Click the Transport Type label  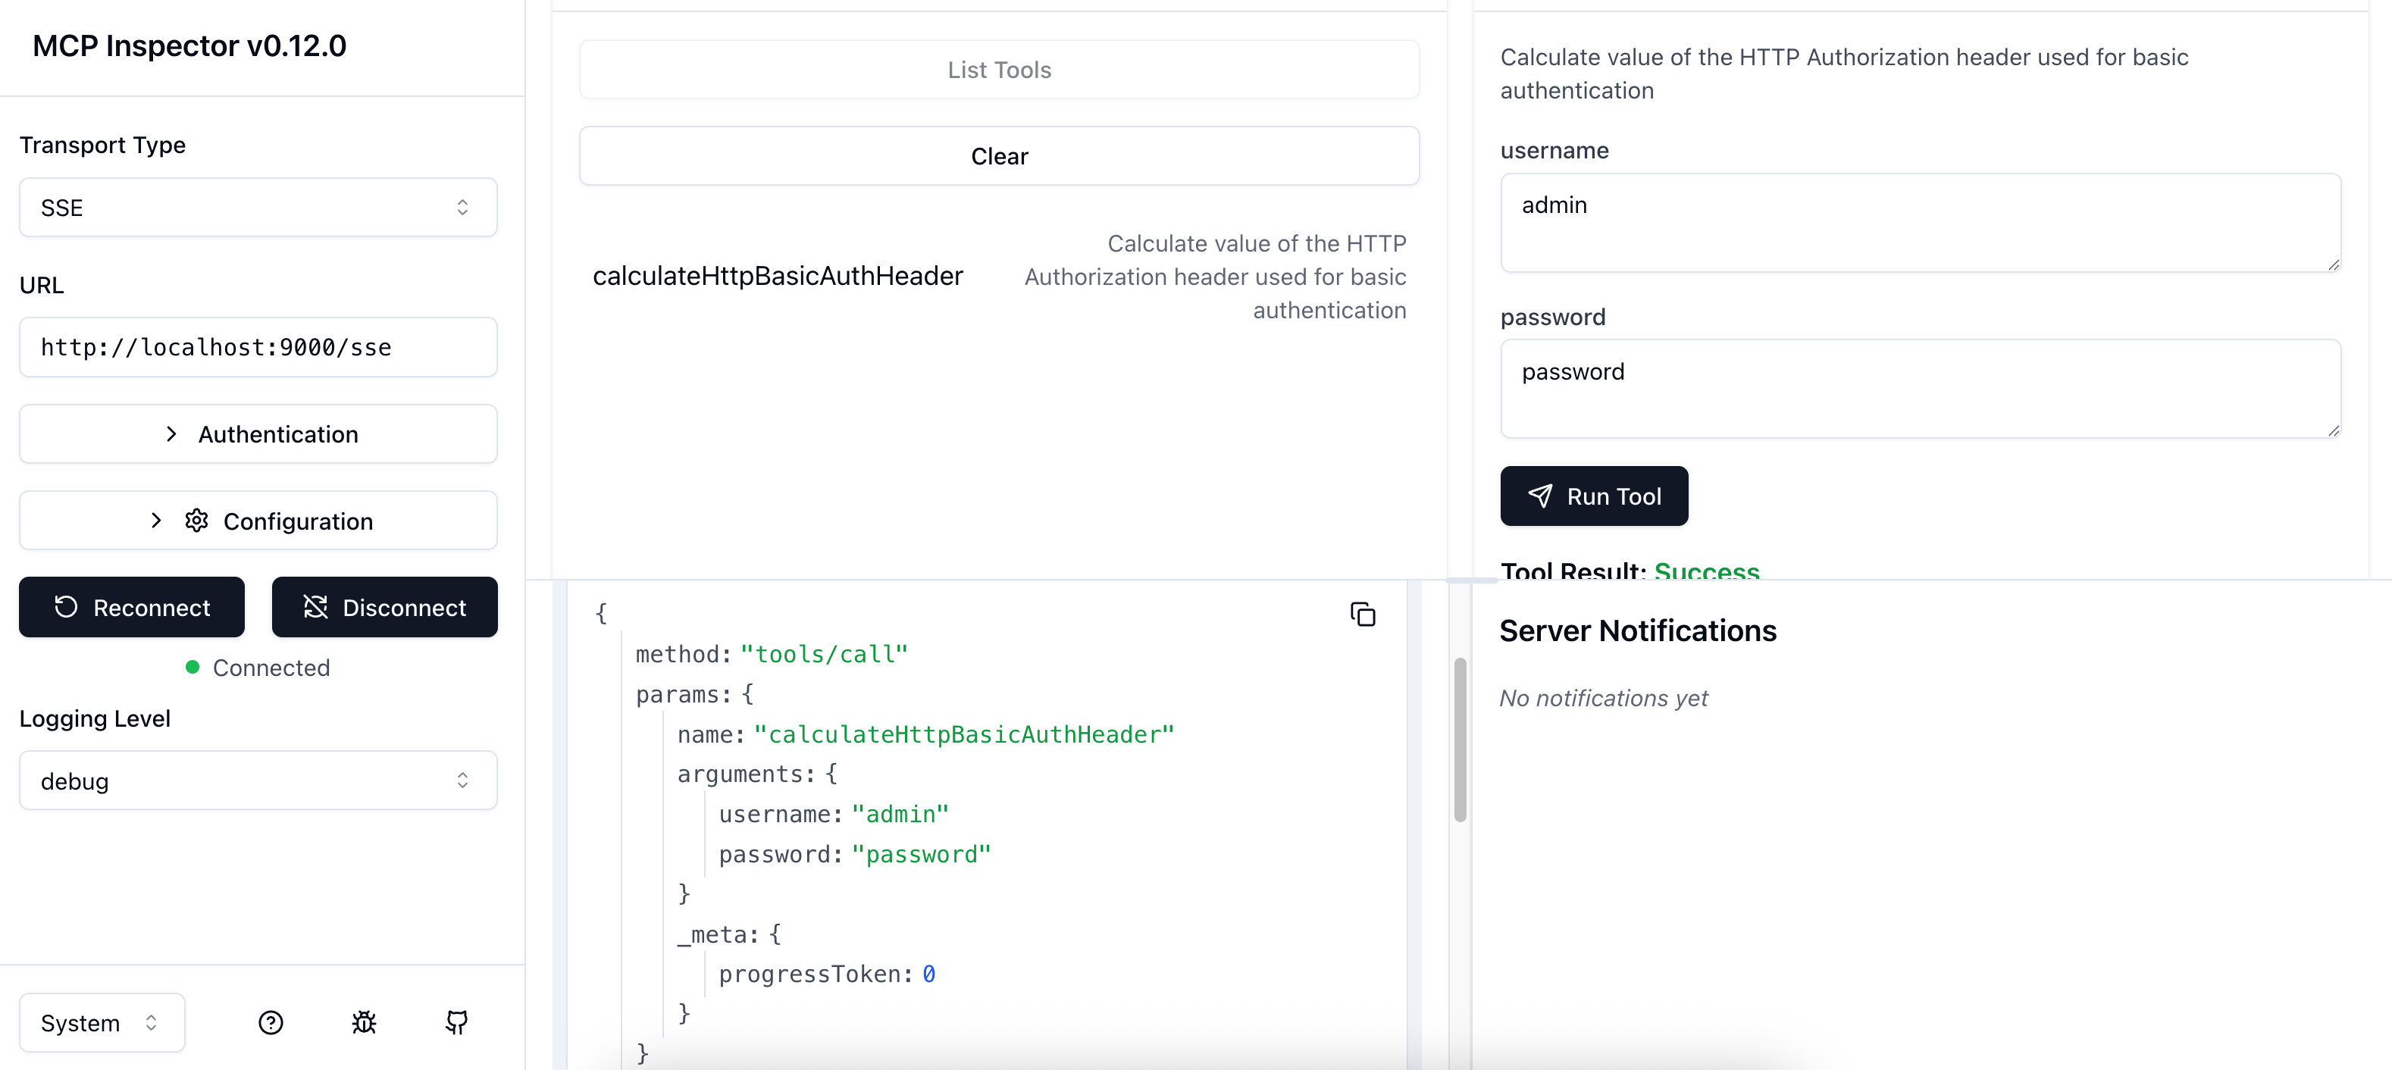click(102, 145)
